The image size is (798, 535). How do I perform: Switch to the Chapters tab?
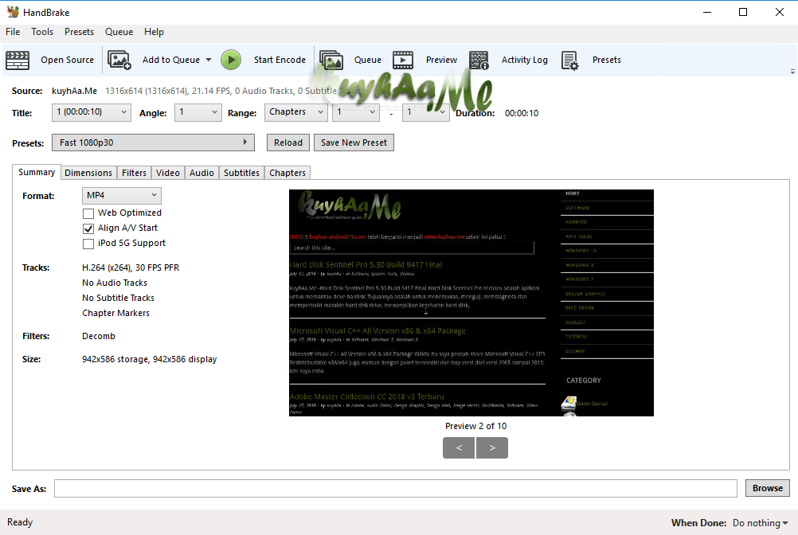pos(288,173)
